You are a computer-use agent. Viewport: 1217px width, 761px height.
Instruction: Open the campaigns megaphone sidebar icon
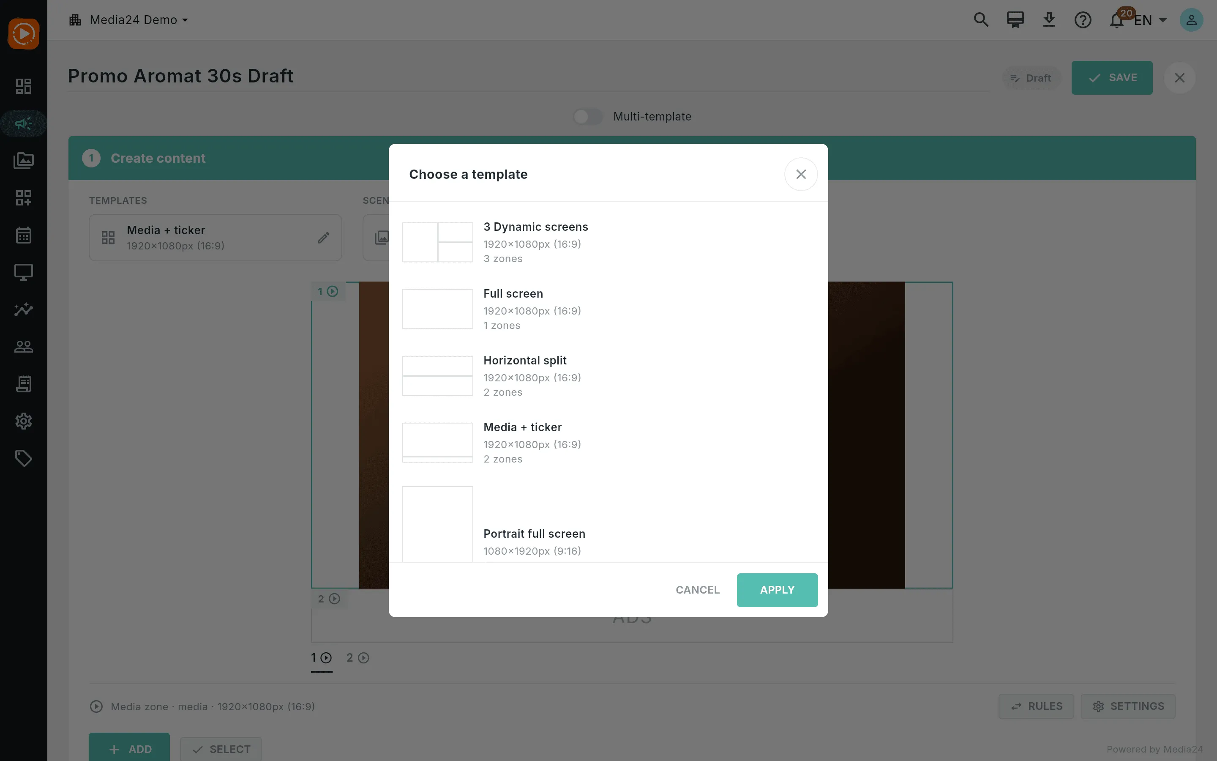[24, 123]
